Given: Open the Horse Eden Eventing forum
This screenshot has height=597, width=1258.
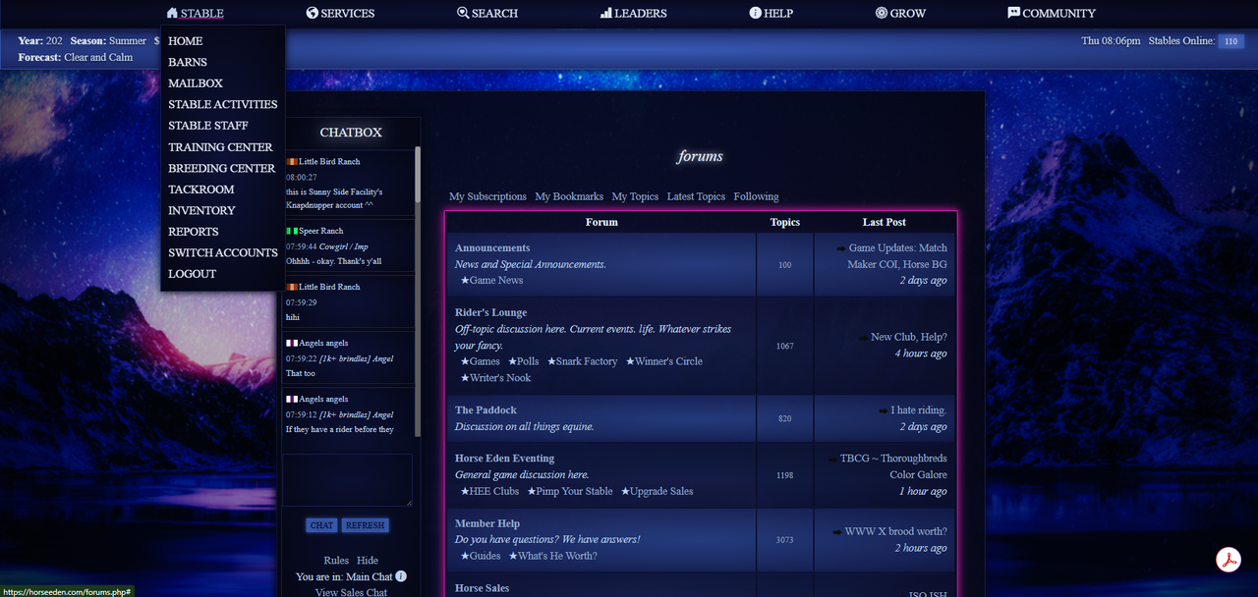Looking at the screenshot, I should coord(504,459).
